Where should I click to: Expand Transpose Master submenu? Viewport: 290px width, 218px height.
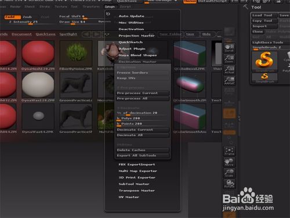137,191
